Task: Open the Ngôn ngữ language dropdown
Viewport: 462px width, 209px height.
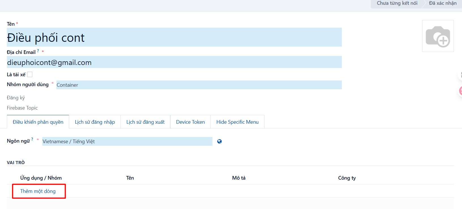Action: tap(127, 141)
